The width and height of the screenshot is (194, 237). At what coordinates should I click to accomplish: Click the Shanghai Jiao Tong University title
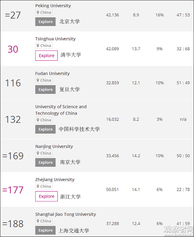coord(66,214)
